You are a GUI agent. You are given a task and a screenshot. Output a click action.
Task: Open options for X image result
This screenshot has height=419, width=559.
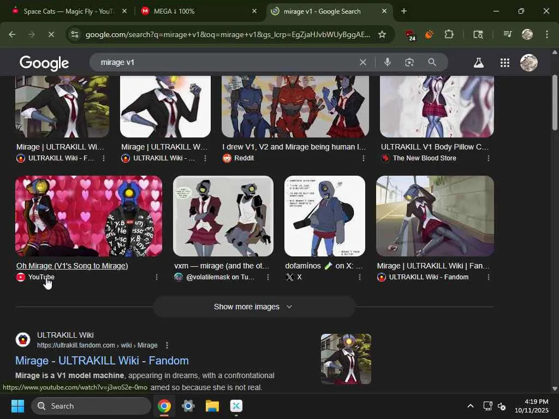pyautogui.click(x=359, y=277)
